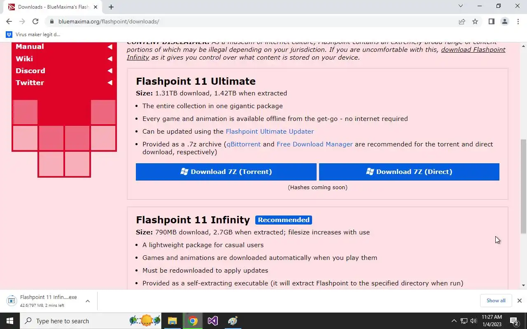Open the Twitter sidebar menu item

30,82
